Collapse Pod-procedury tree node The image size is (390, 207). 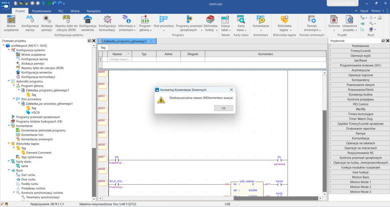pyautogui.click(x=14, y=99)
